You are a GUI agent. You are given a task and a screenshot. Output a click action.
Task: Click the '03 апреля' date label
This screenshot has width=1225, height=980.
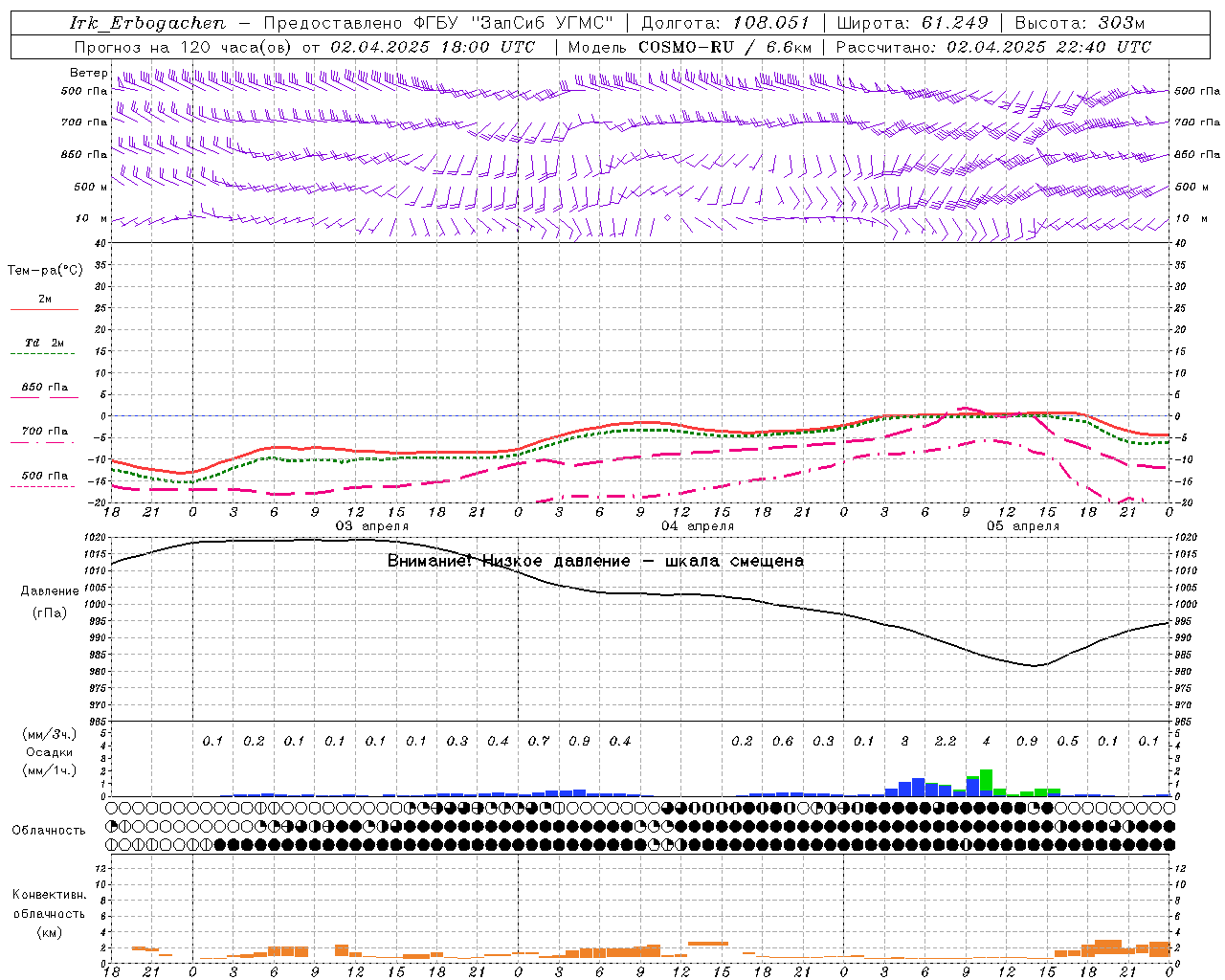pyautogui.click(x=372, y=525)
